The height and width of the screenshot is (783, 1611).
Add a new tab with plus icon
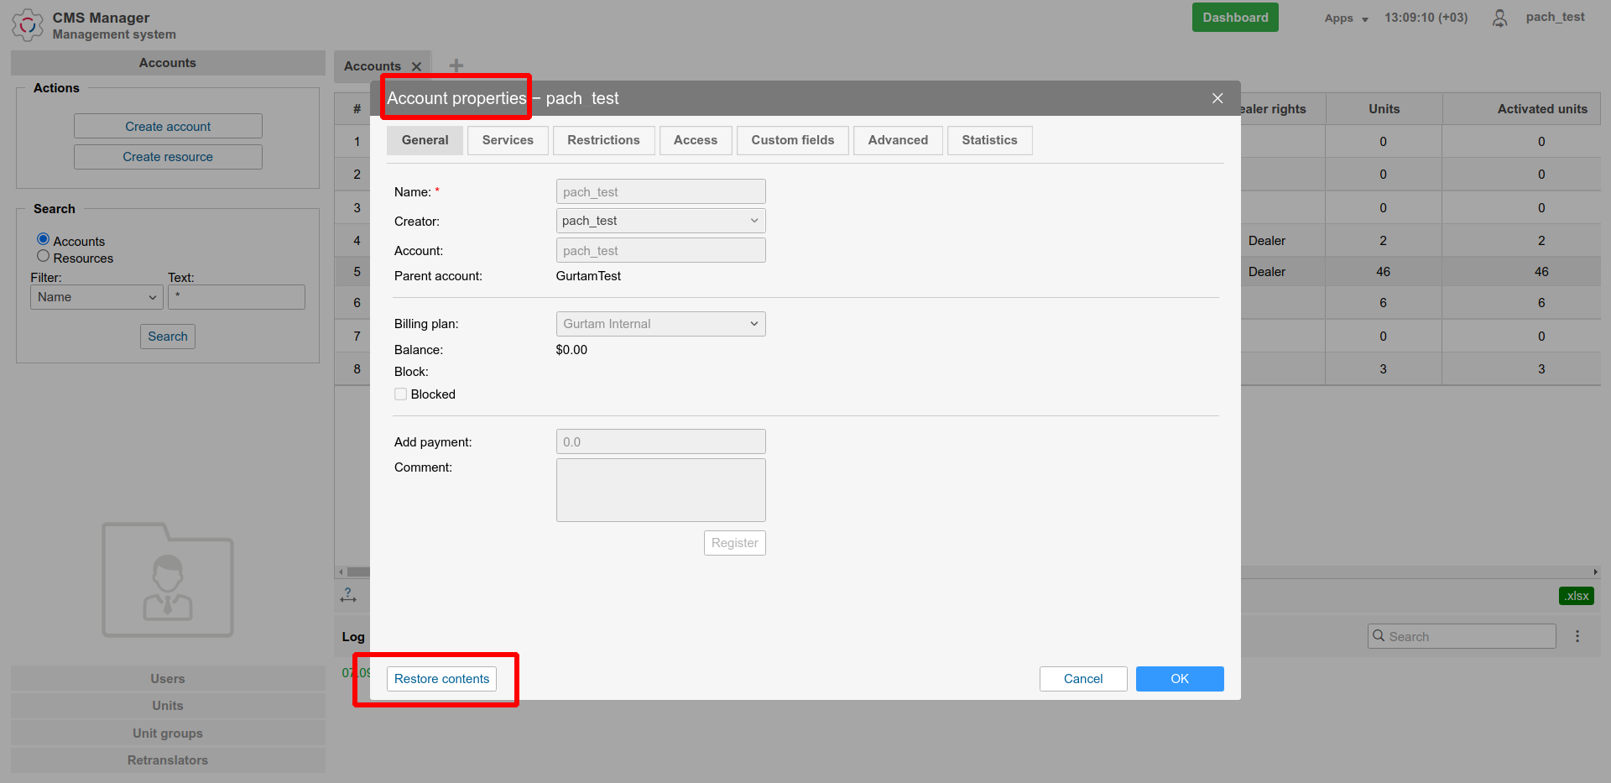(x=456, y=65)
